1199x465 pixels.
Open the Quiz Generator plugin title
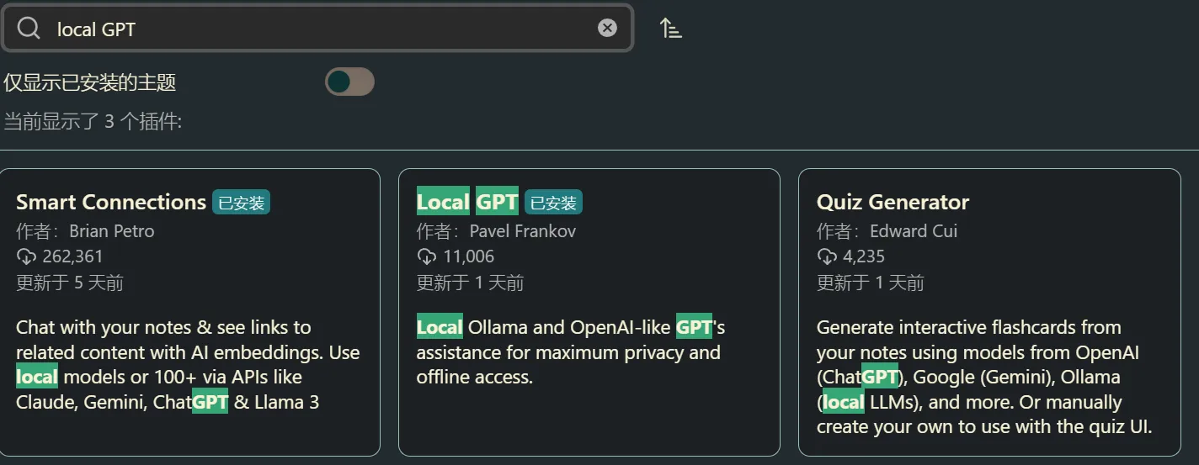tap(893, 202)
